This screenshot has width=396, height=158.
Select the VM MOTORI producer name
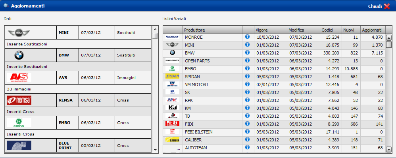196,85
